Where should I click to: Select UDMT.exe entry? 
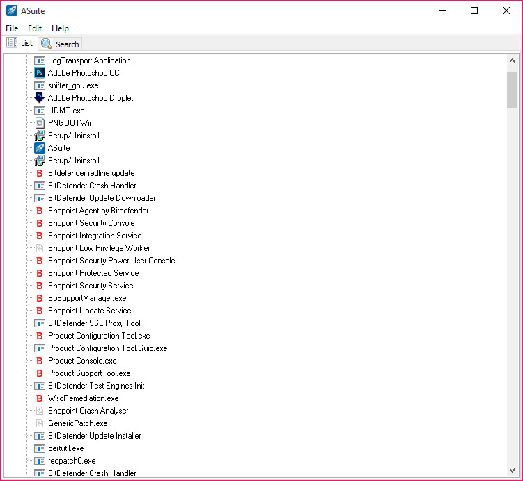click(x=66, y=111)
